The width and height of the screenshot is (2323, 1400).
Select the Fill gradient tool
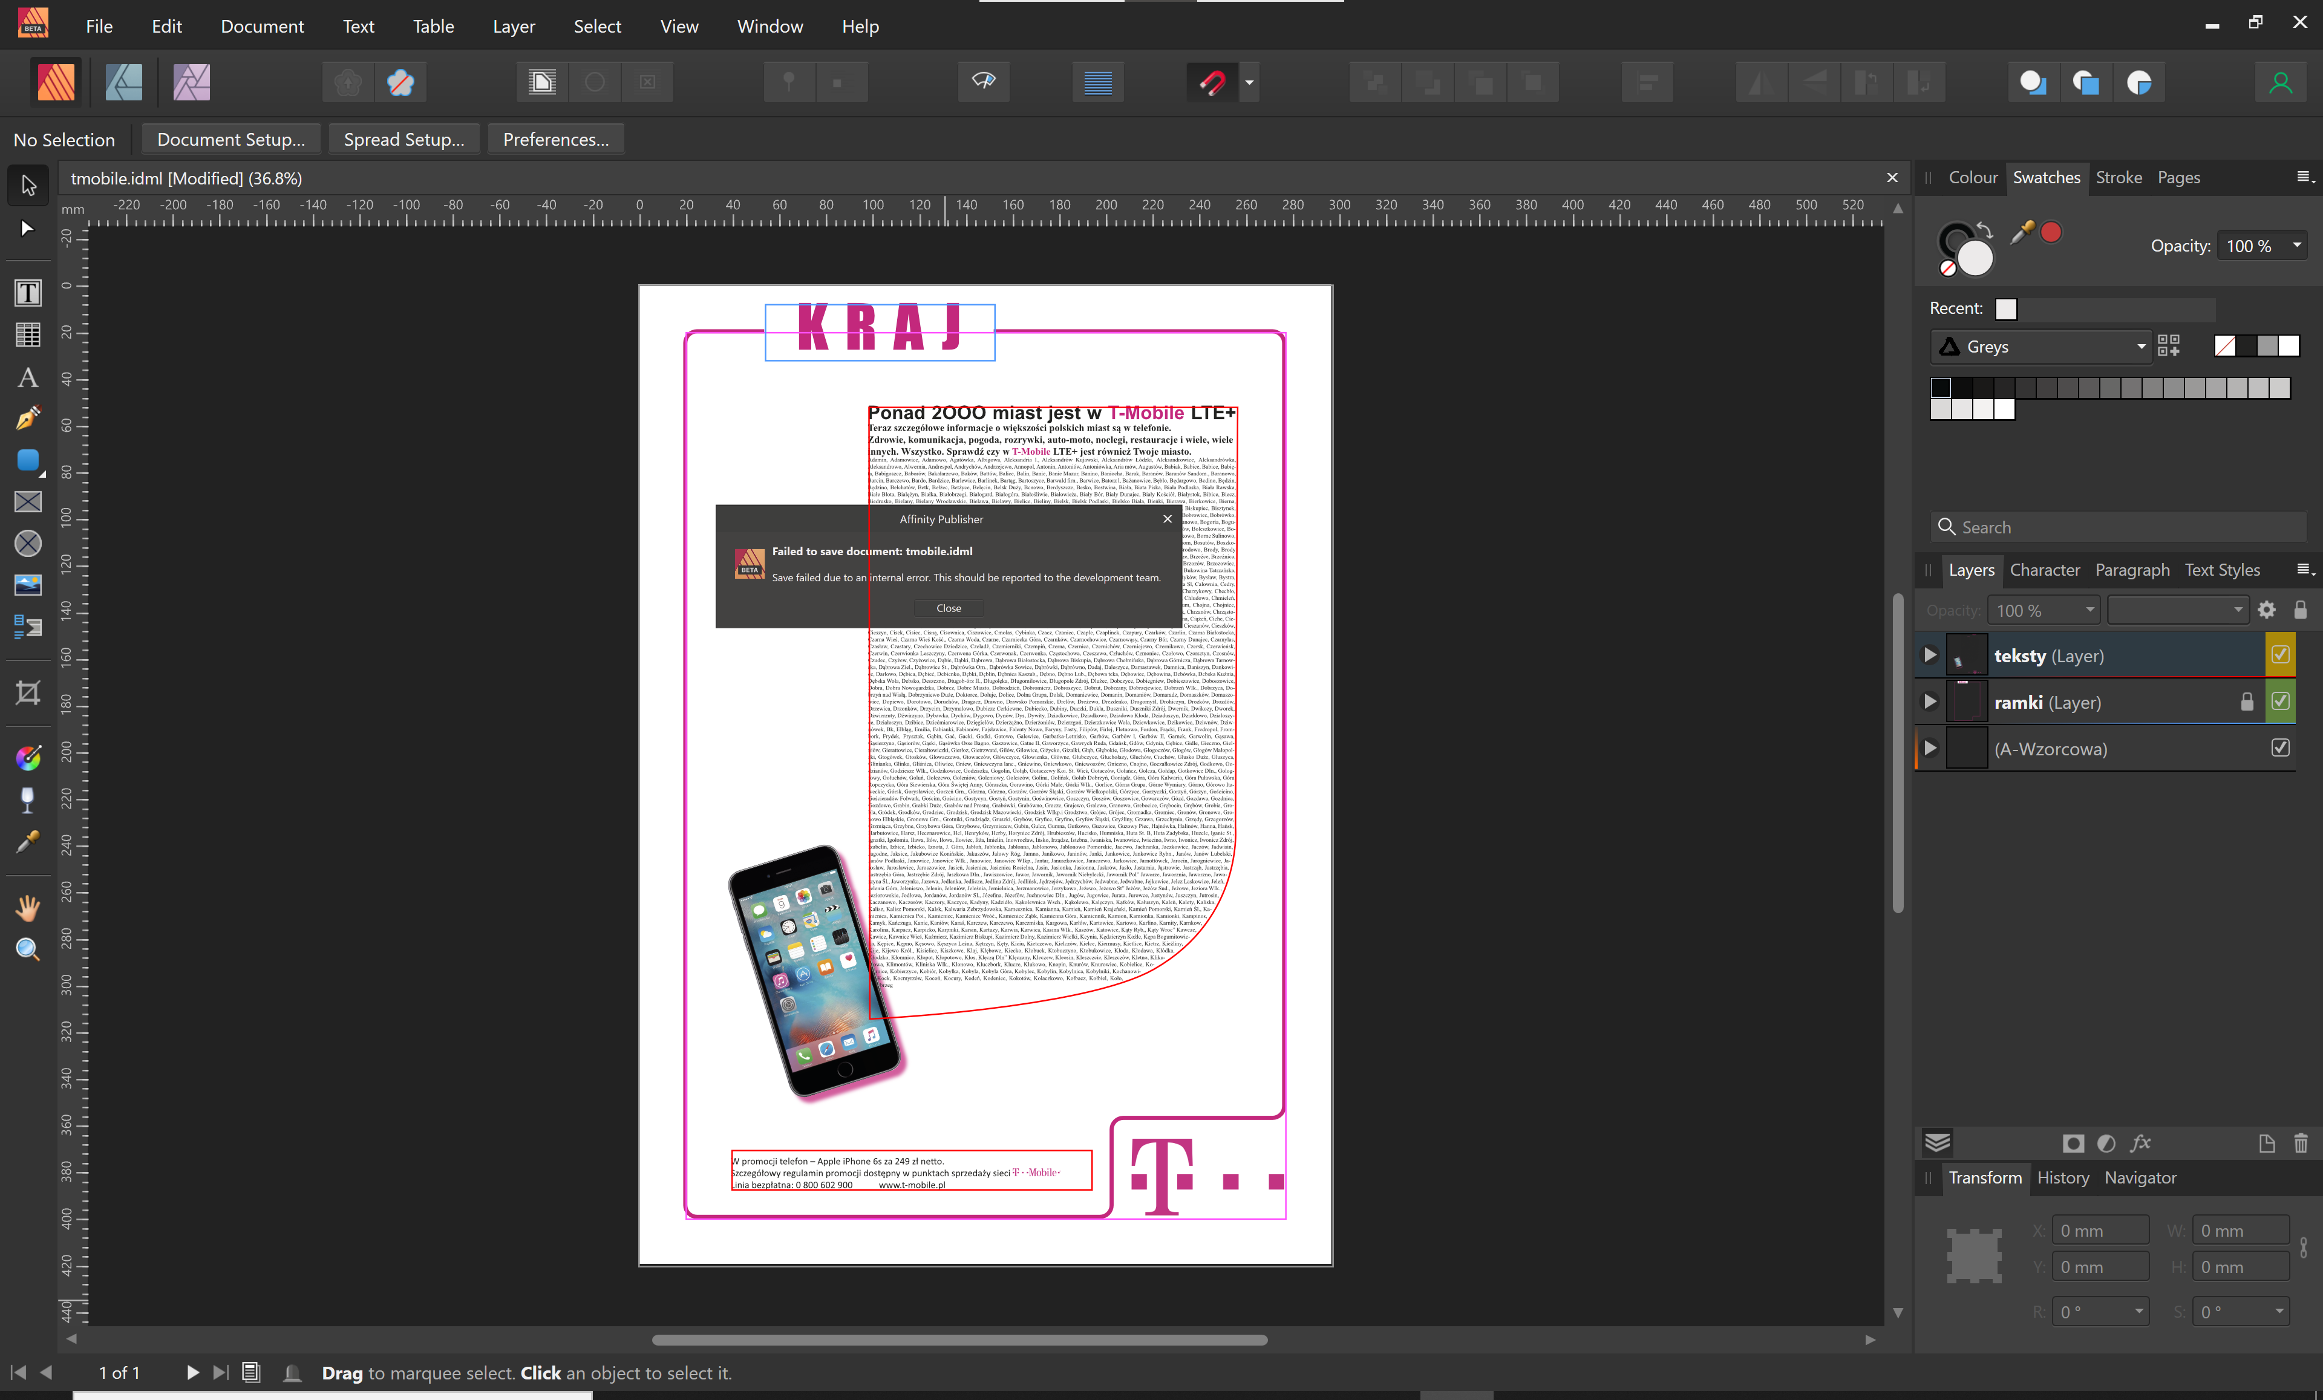(x=28, y=757)
